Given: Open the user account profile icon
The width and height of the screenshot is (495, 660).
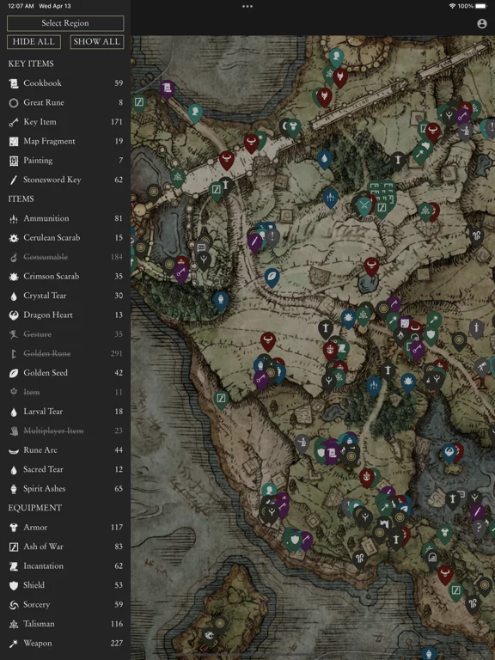Looking at the screenshot, I should coord(482,23).
